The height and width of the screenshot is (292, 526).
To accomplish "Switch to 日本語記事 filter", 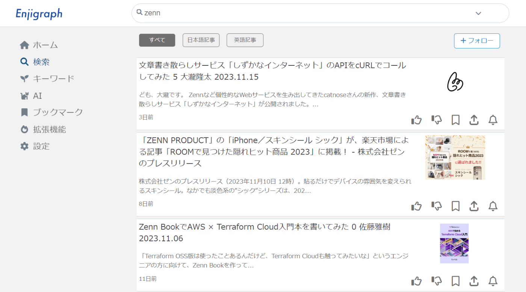I will click(201, 40).
